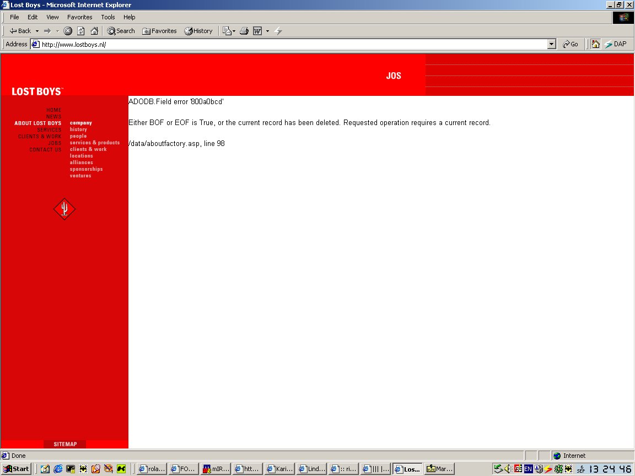Click the volume speaker icon in the system tray
Screen dimensions: 635x476
508,469
